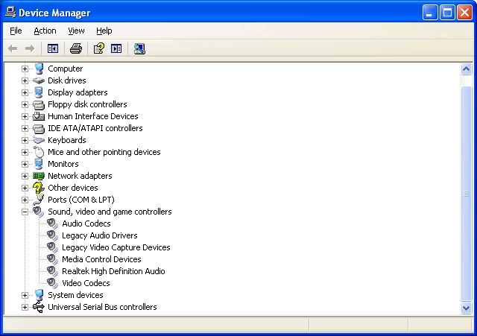Click the Print toolbar icon

point(76,48)
